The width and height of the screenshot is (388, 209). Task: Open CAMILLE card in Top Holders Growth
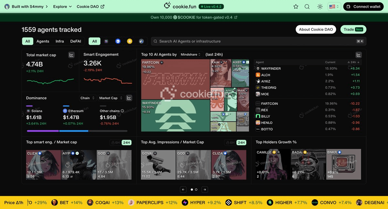click(273, 164)
